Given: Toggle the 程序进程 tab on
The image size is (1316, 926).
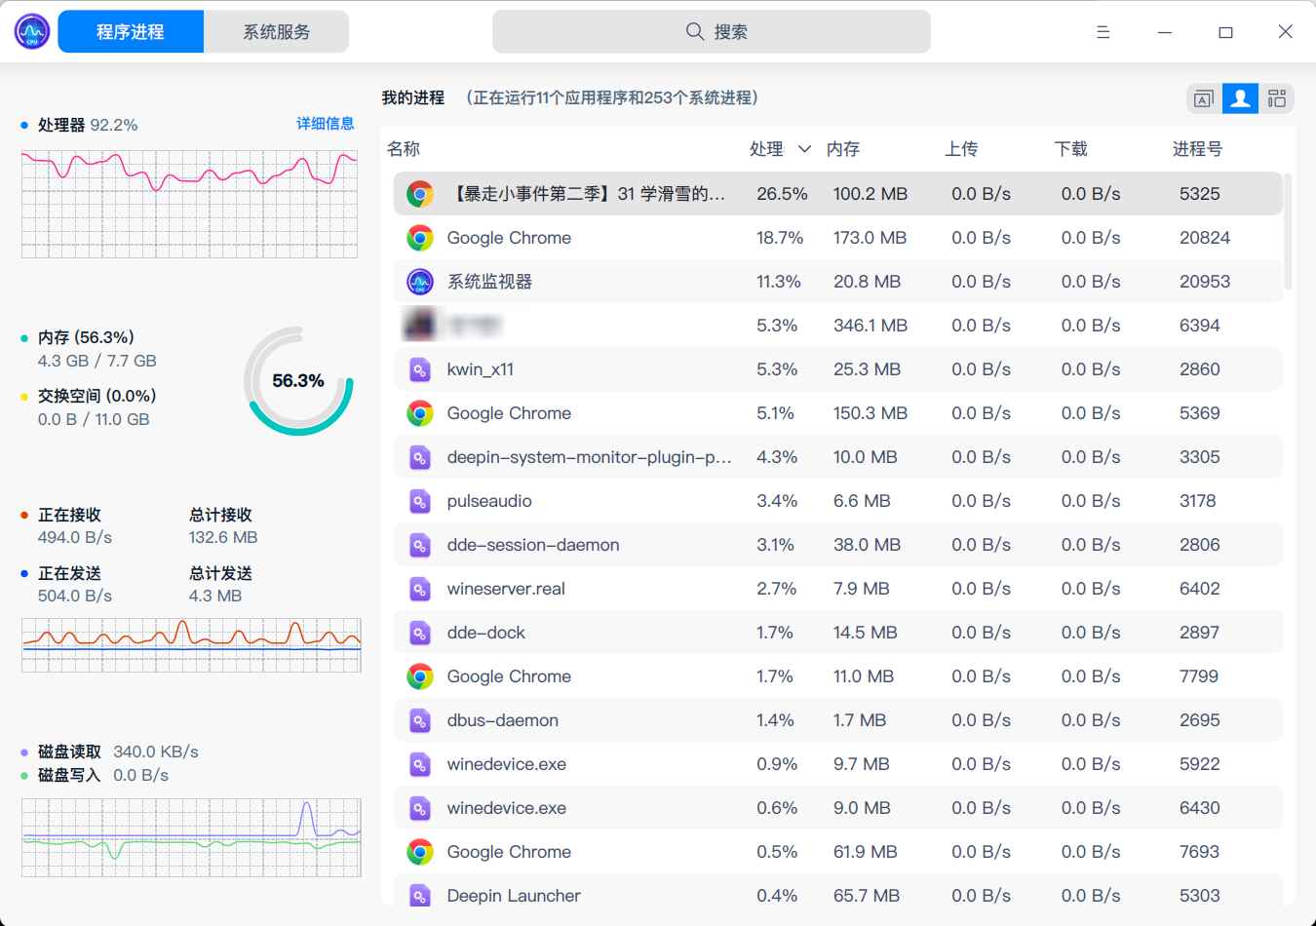Looking at the screenshot, I should (x=131, y=31).
